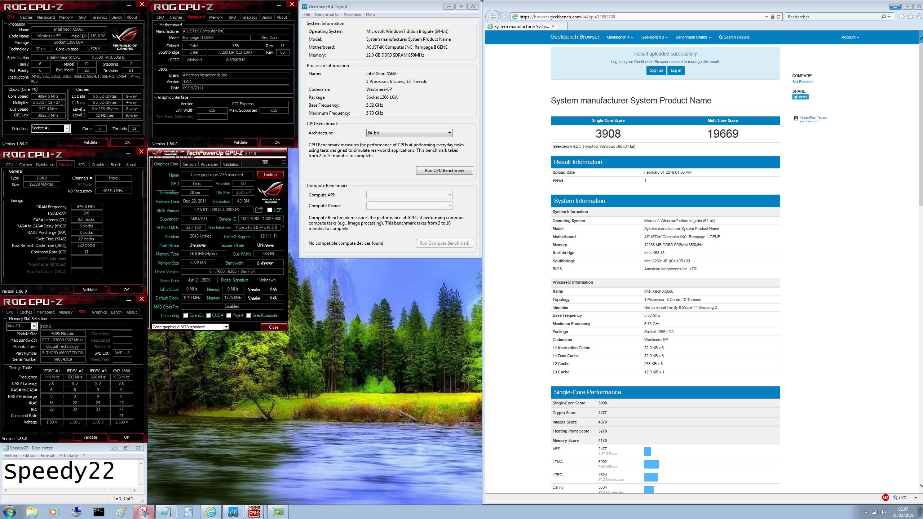Open Windows Explorer from the taskbar
This screenshot has width=923, height=519.
32,512
